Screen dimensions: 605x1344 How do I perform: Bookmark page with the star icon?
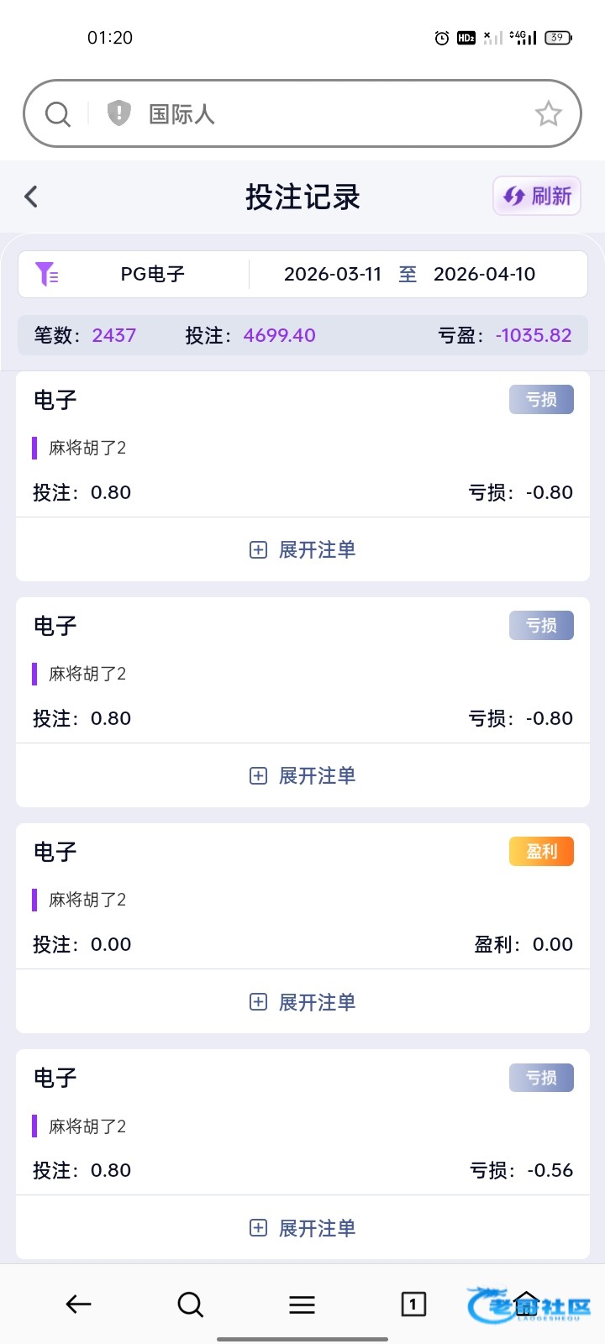click(548, 113)
